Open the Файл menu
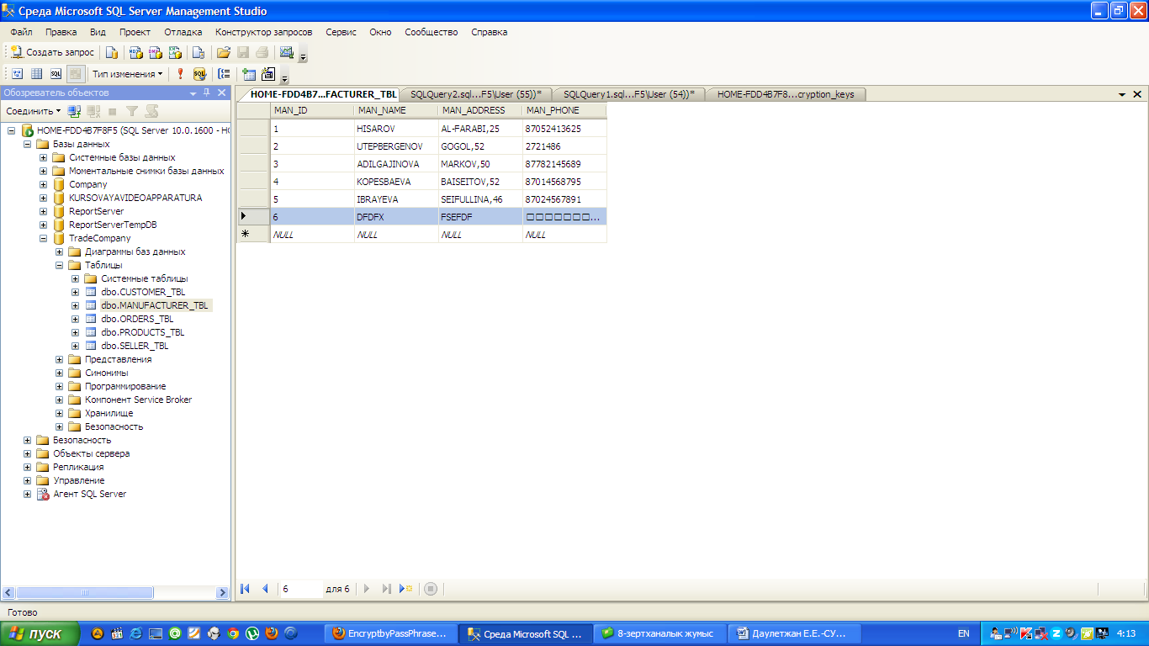1149x646 pixels. point(22,32)
